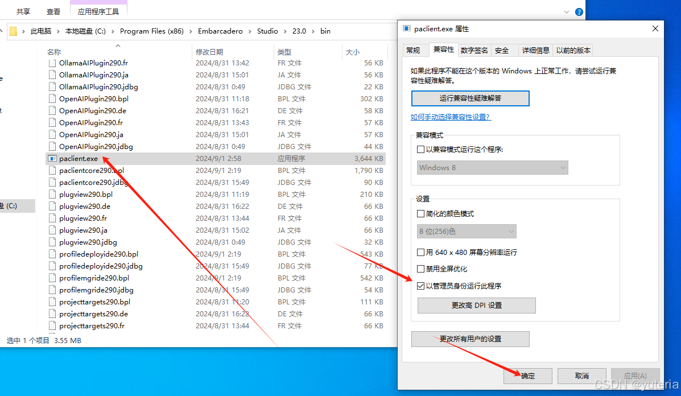Expand the Program Files (x86) breadcrumb arrow
The width and height of the screenshot is (681, 396).
click(x=191, y=31)
